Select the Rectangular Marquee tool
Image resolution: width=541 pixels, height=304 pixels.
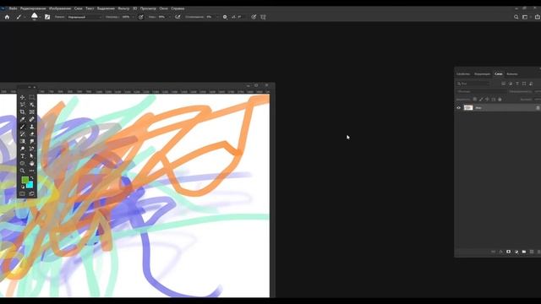coord(32,98)
